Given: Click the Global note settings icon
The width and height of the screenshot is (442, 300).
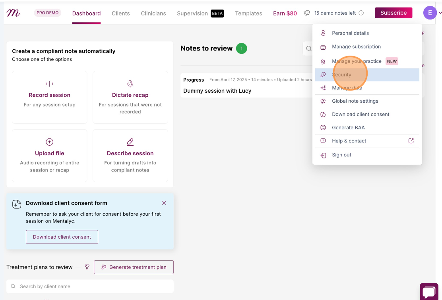Looking at the screenshot, I should tap(323, 101).
